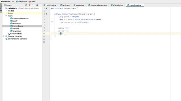Hide the Project panel with minus icon

[40, 5]
